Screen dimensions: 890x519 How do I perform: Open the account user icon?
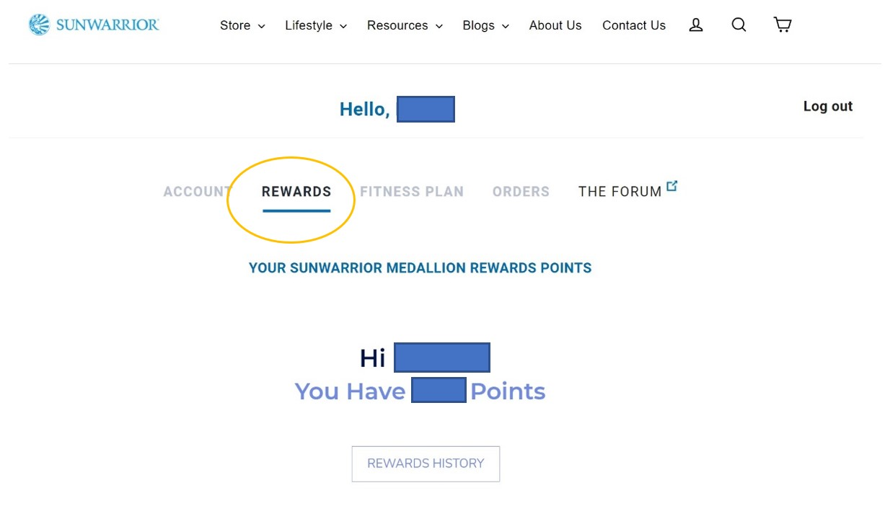(696, 25)
